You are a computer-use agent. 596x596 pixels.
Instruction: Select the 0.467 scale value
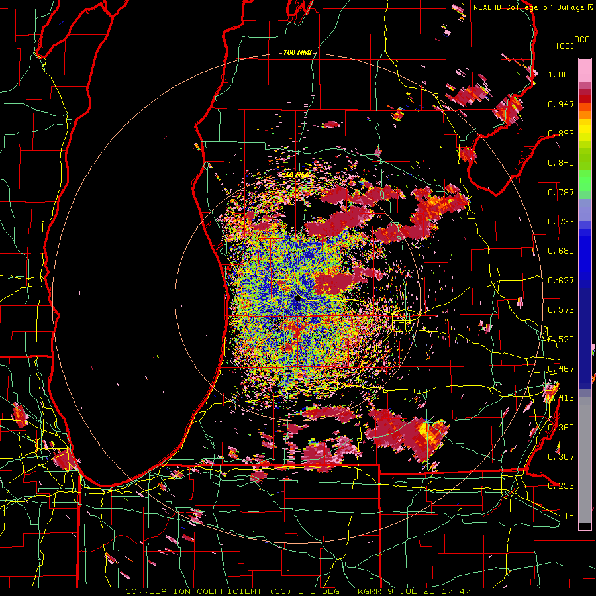(561, 369)
